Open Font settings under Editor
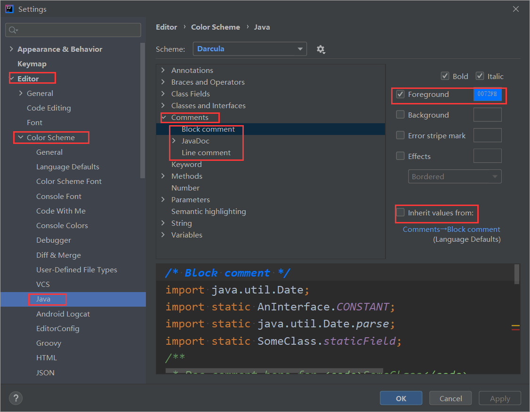 pyautogui.click(x=34, y=123)
